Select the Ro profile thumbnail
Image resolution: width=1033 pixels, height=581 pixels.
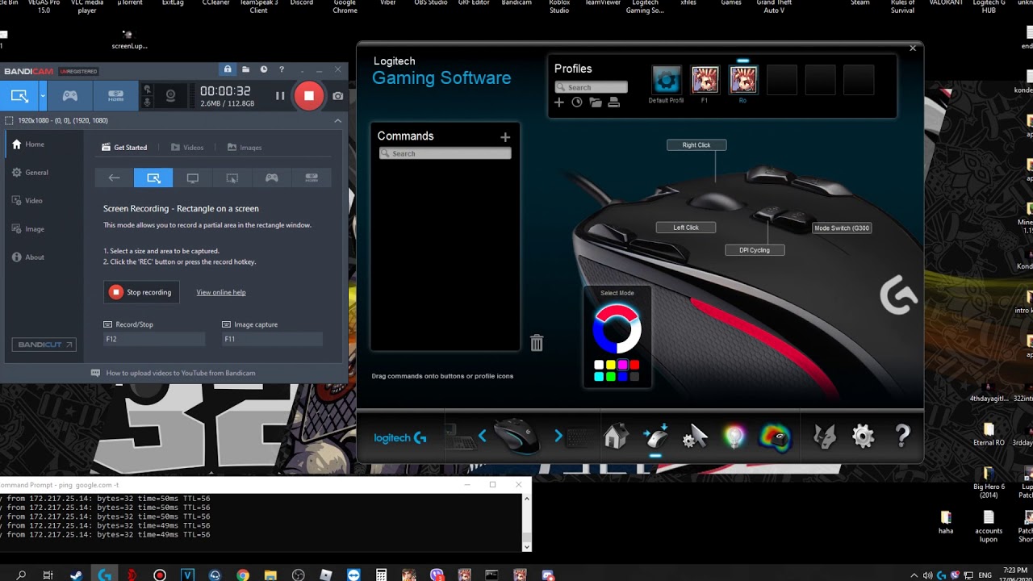point(742,81)
